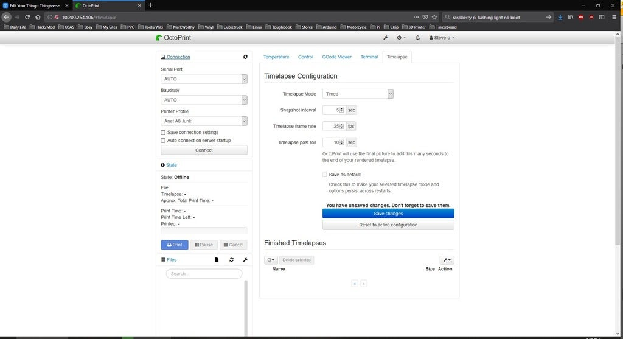Bookmark this page with star
This screenshot has width=623, height=339.
[434, 18]
